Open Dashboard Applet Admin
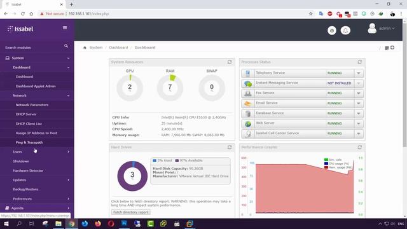Viewport: 407px width, 229px height. tap(36, 86)
